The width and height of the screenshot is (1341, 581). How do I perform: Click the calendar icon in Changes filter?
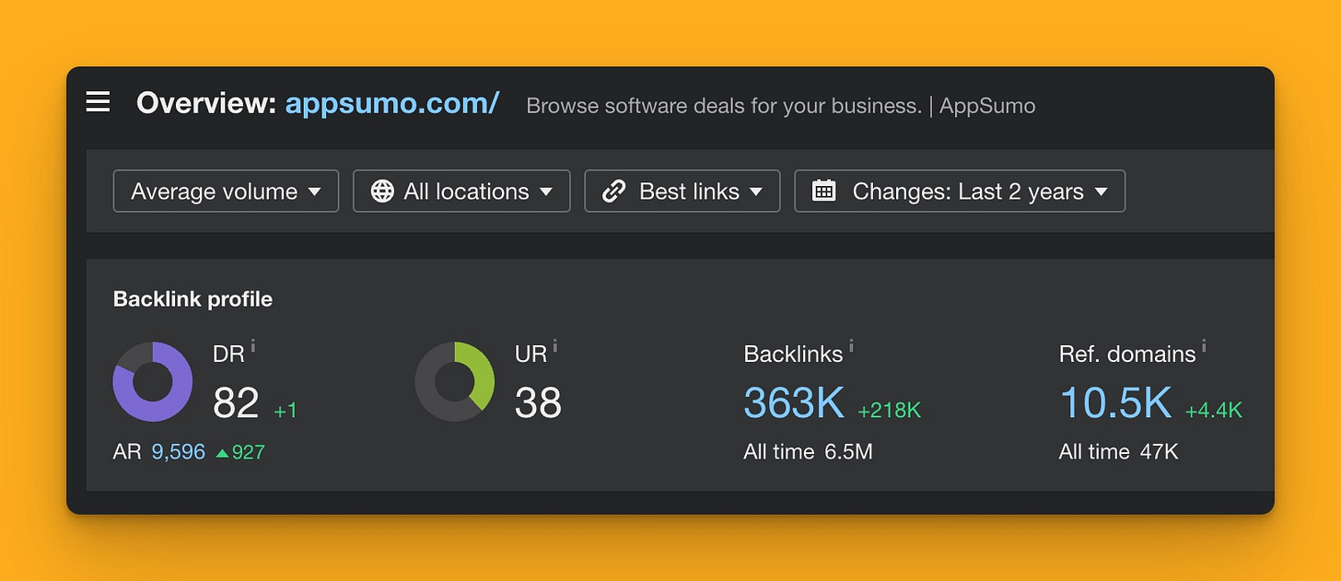(x=824, y=191)
